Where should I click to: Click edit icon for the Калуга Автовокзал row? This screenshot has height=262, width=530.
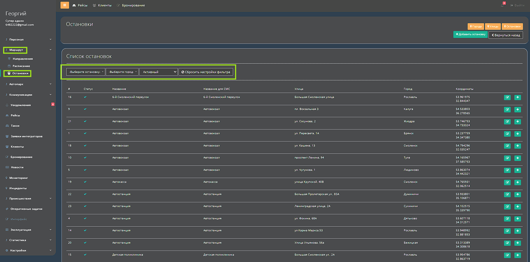(x=507, y=109)
